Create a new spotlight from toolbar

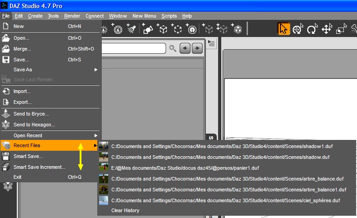132,28
